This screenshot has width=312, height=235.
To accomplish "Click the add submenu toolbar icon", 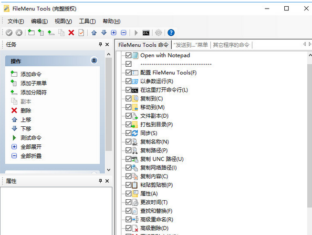I will 41,32.
